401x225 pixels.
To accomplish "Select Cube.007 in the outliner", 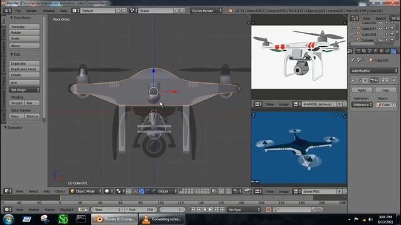I will click(369, 29).
